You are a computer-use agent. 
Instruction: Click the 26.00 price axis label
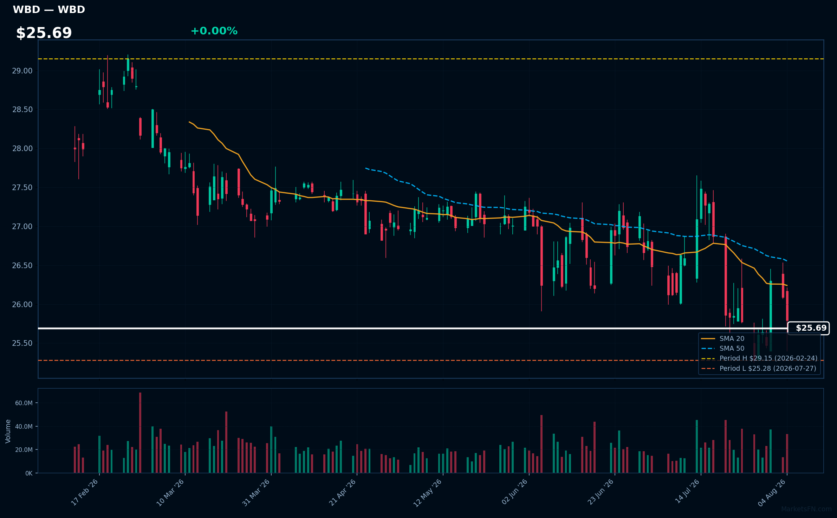click(22, 305)
